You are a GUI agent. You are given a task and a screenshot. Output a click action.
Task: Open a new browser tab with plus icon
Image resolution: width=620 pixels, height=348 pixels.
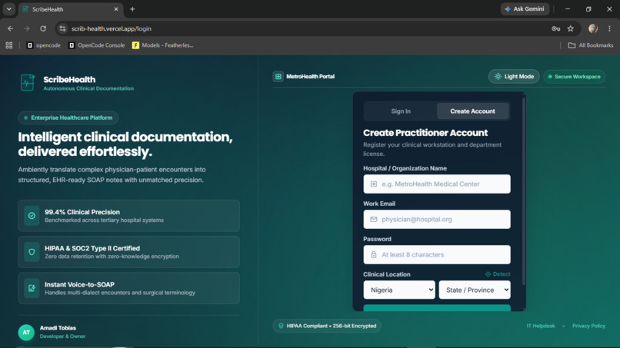(132, 9)
